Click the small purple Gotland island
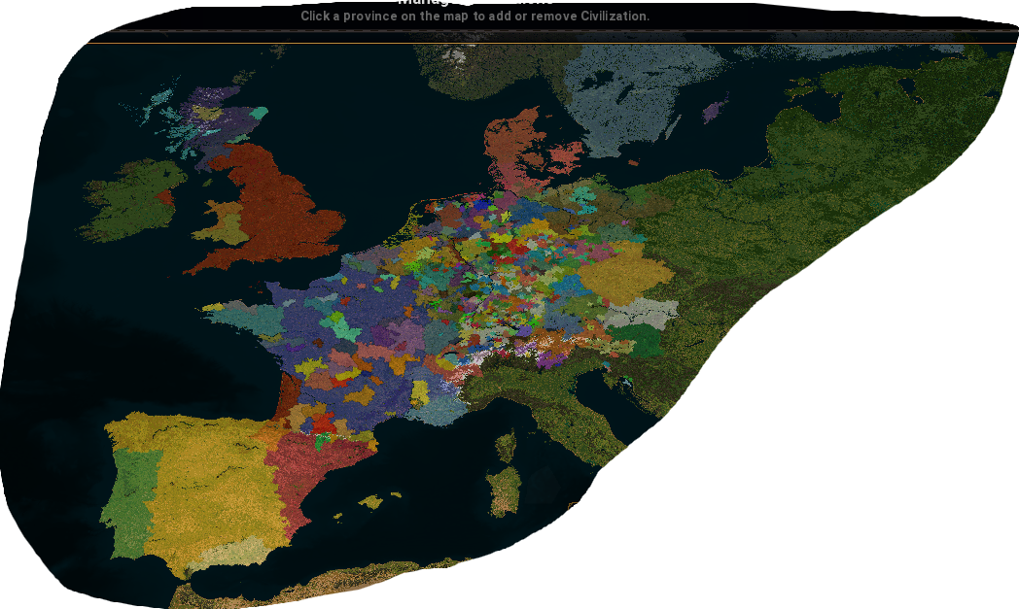 click(714, 111)
